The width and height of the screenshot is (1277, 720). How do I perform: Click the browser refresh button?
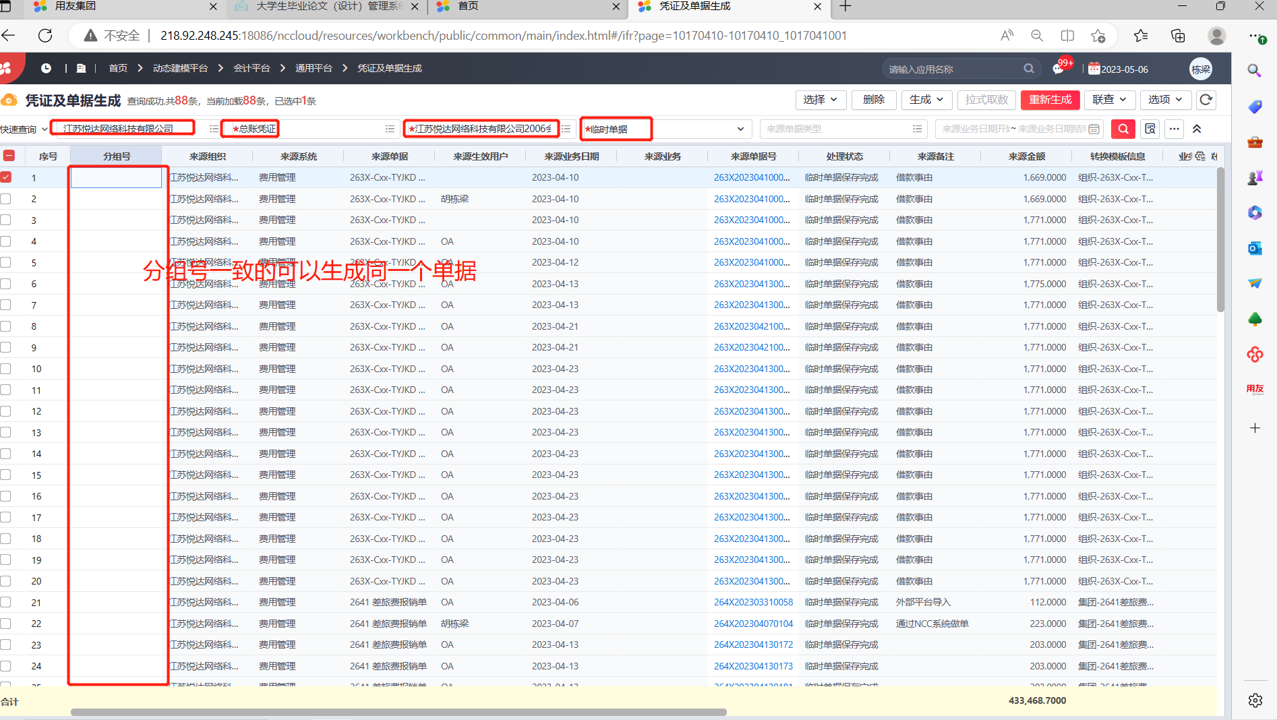point(45,35)
